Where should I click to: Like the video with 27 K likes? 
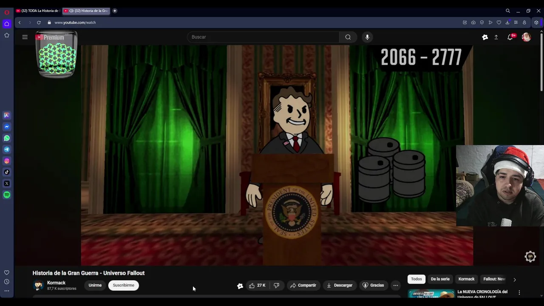(x=257, y=286)
